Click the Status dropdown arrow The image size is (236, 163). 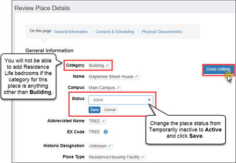coord(149,100)
